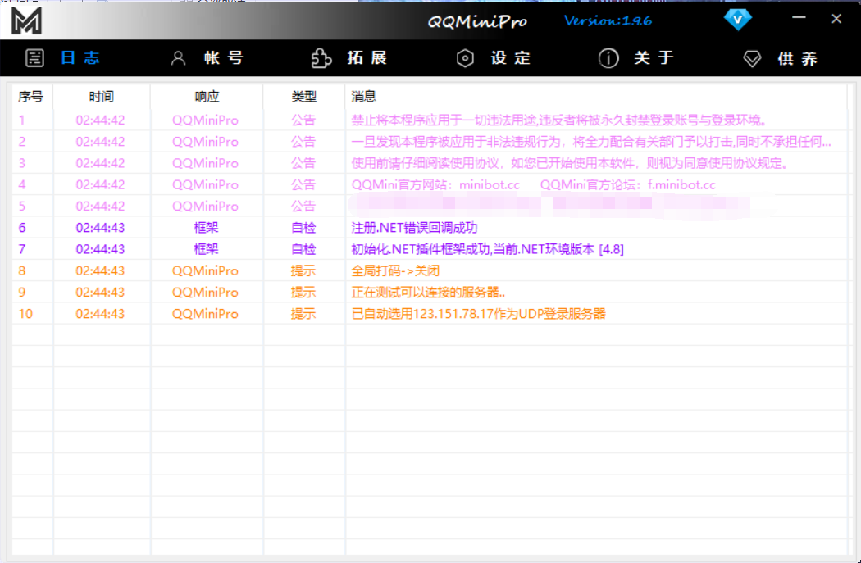Click the 提示 type cell in row 8
The height and width of the screenshot is (563, 861).
point(303,270)
